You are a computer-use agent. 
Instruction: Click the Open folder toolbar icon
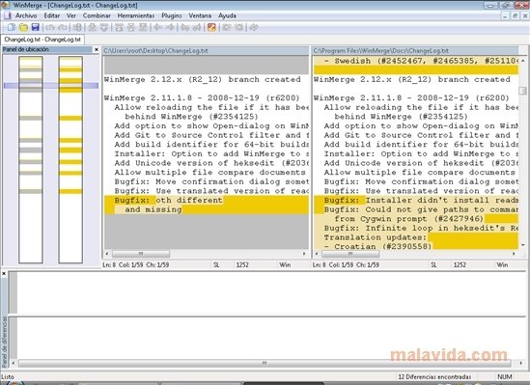click(23, 27)
